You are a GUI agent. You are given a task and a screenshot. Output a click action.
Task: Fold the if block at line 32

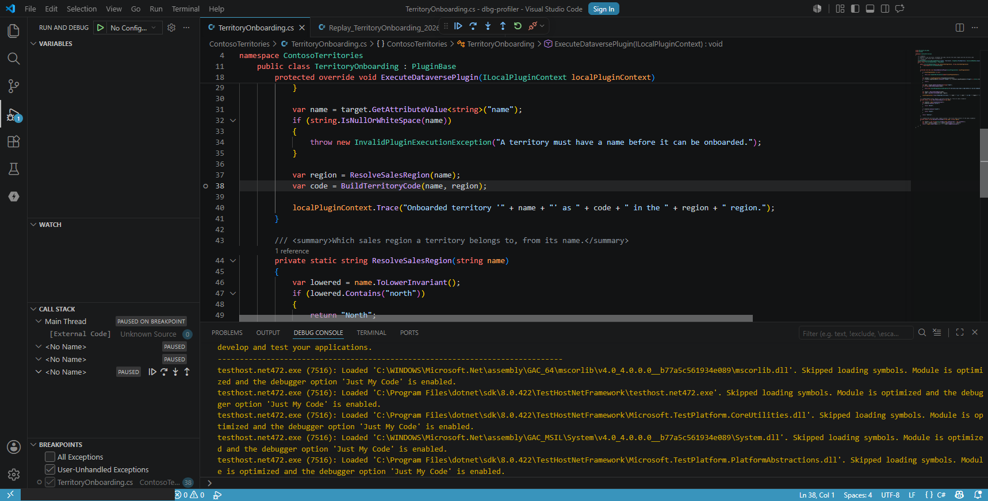click(233, 121)
